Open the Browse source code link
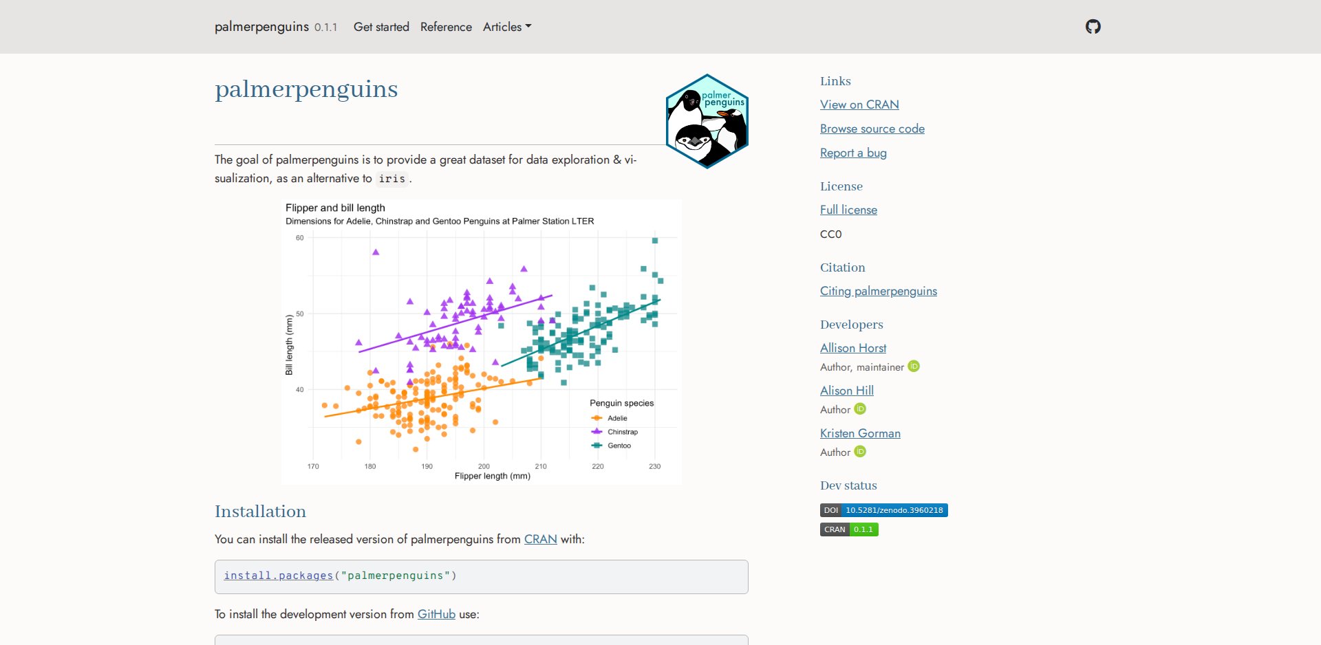Viewport: 1321px width, 645px height. point(872,129)
